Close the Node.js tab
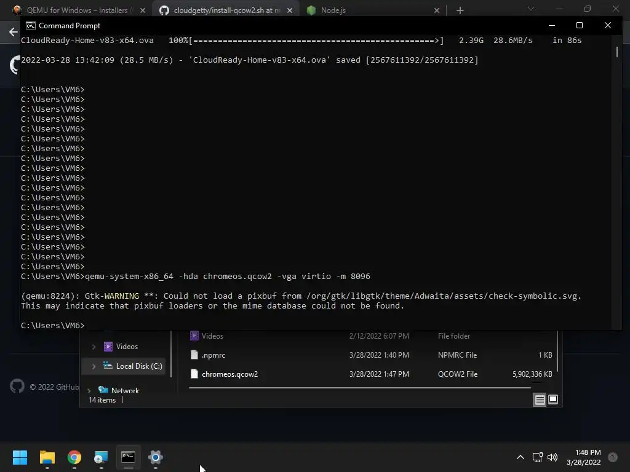Image resolution: width=630 pixels, height=472 pixels. click(x=437, y=10)
